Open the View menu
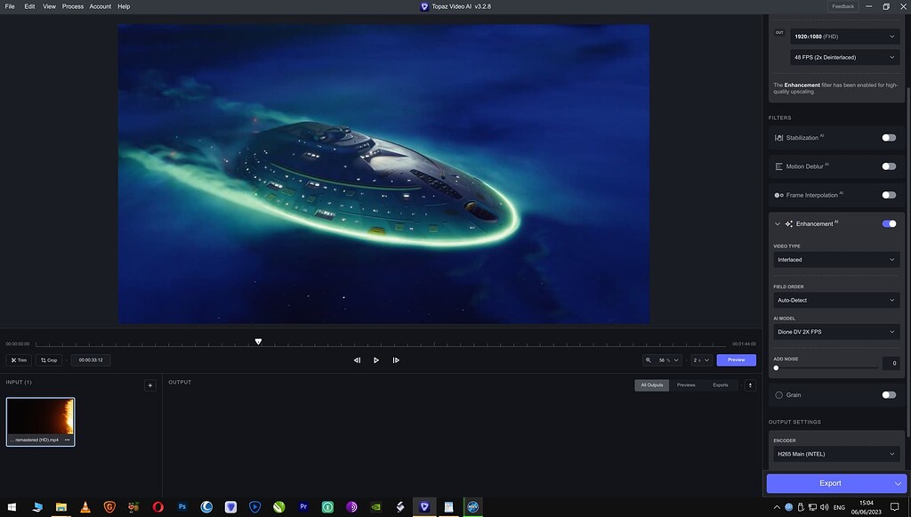The image size is (911, 517). 50,6
